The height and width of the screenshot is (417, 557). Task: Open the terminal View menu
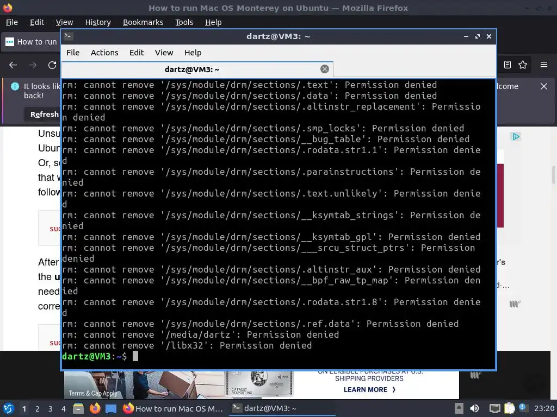(164, 53)
